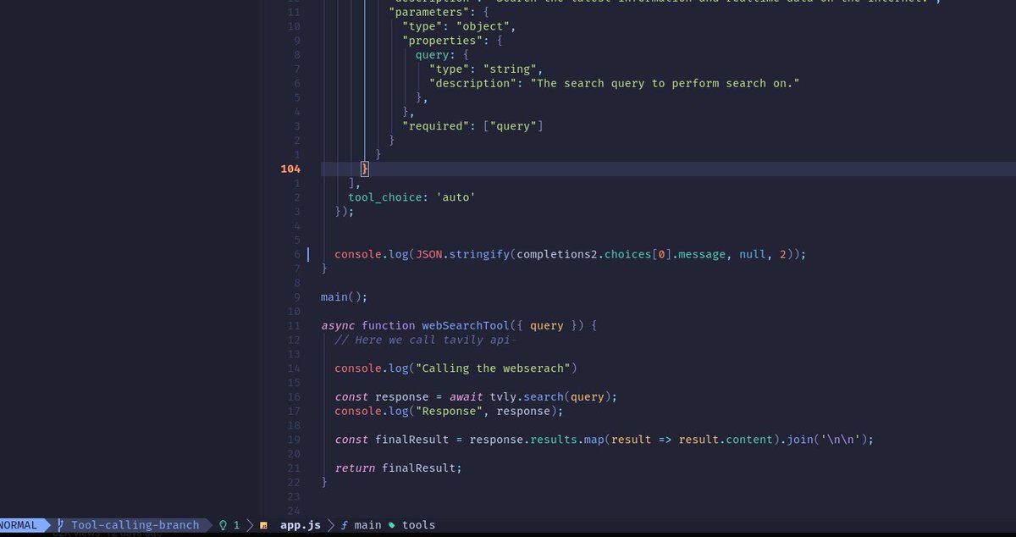The width and height of the screenshot is (1016, 537).
Task: Click the "type": "string" line
Action: tap(486, 69)
